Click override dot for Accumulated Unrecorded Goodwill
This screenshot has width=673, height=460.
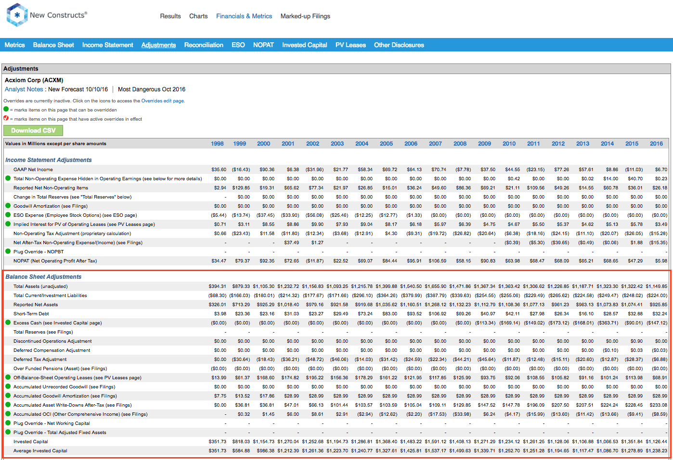pyautogui.click(x=8, y=386)
